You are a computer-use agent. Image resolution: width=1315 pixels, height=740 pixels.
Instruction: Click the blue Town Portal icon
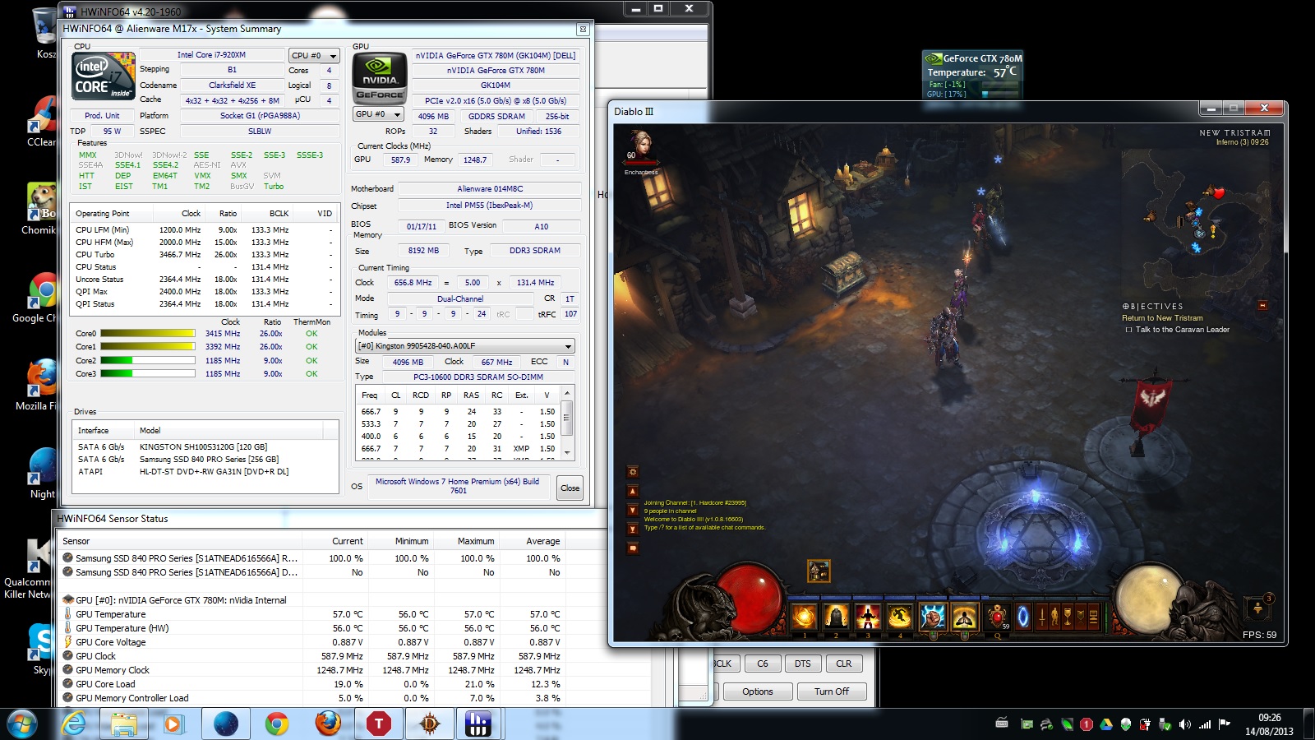pyautogui.click(x=1023, y=616)
